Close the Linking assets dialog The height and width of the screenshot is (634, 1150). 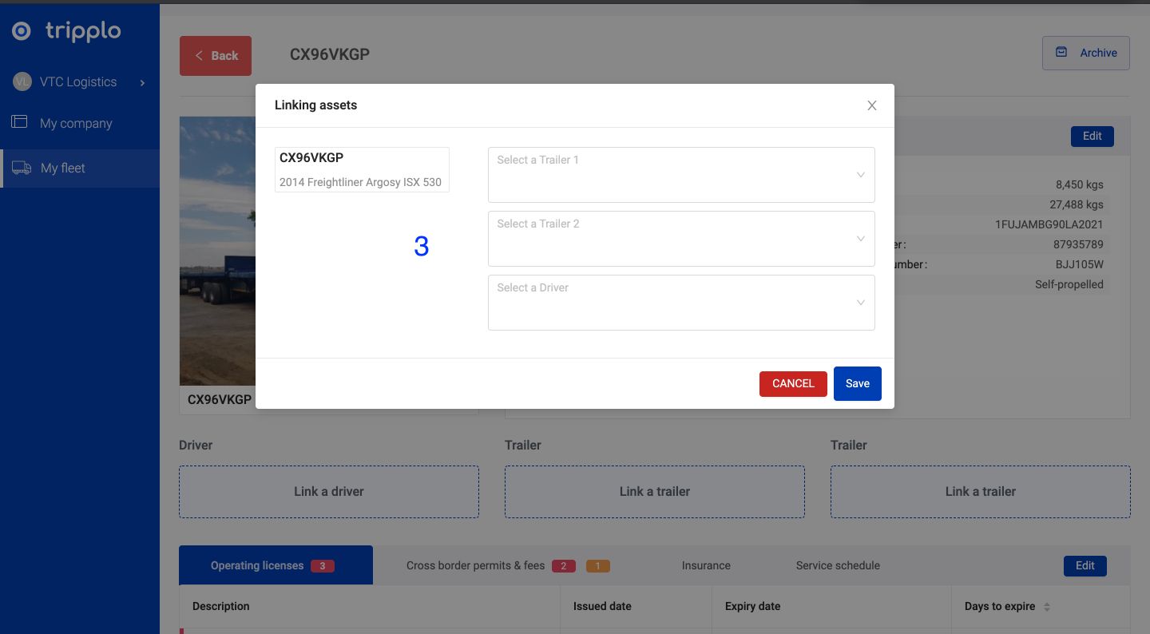coord(872,105)
